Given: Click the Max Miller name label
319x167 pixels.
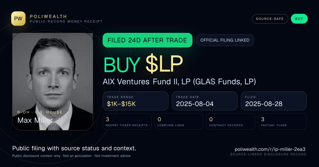Looking at the screenshot, I should (35, 120).
